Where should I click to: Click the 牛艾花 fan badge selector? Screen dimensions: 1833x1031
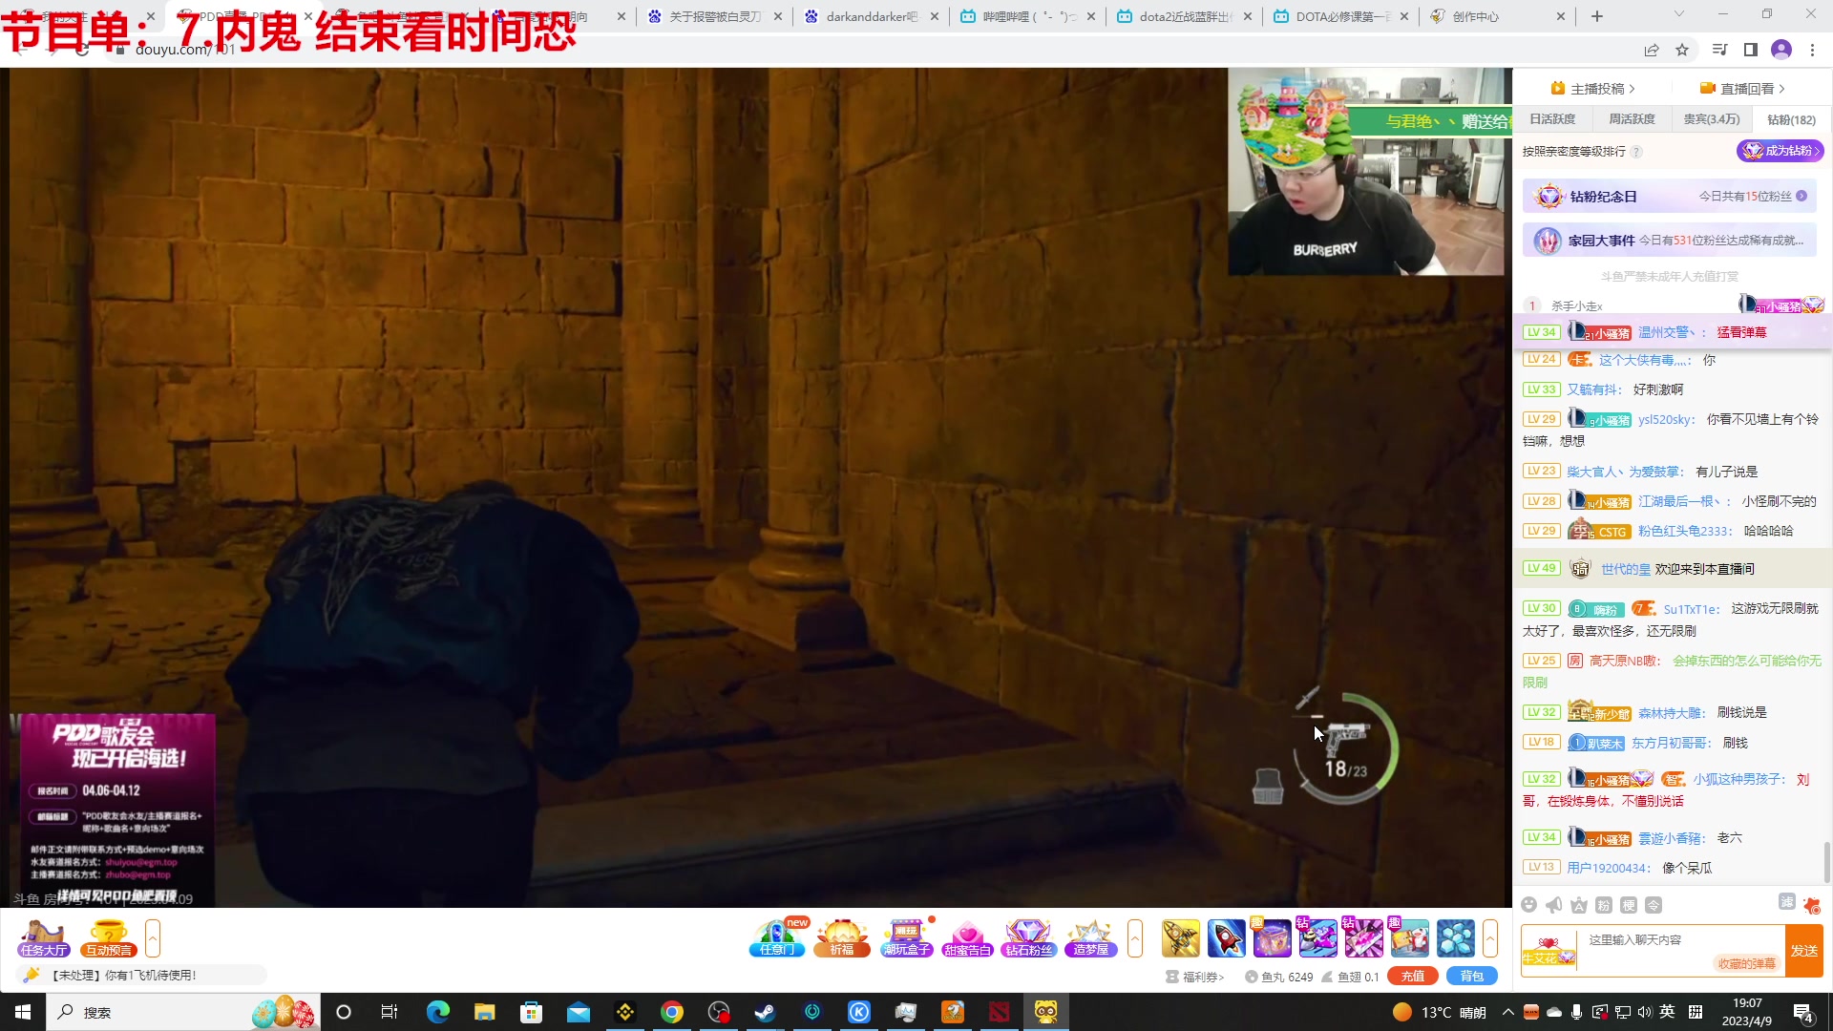click(1549, 951)
